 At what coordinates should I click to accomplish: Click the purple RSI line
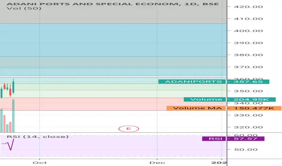point(8,145)
